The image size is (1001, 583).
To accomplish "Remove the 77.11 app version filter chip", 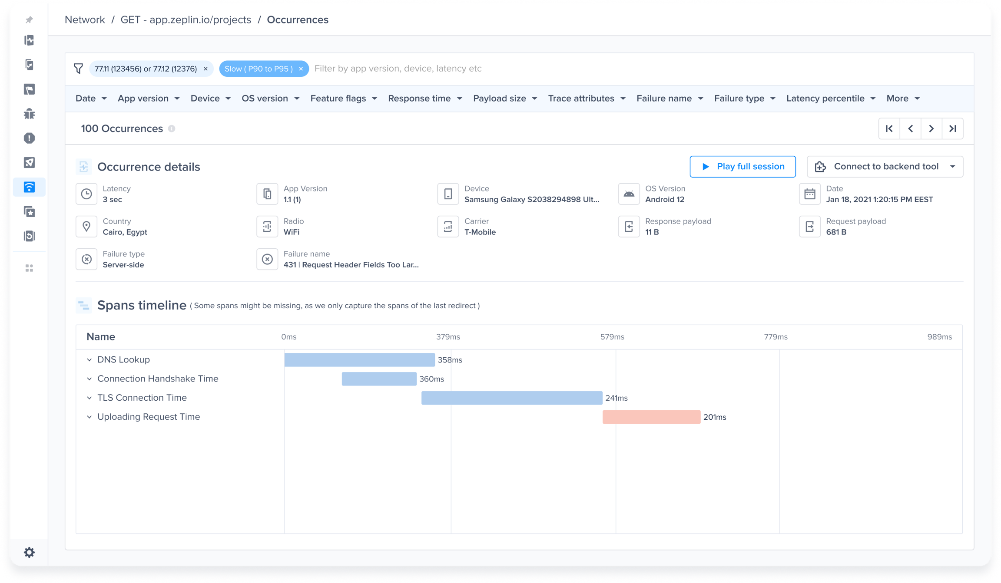I will coord(206,69).
